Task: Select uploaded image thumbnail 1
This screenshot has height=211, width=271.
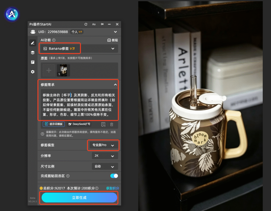Action: pos(64,71)
